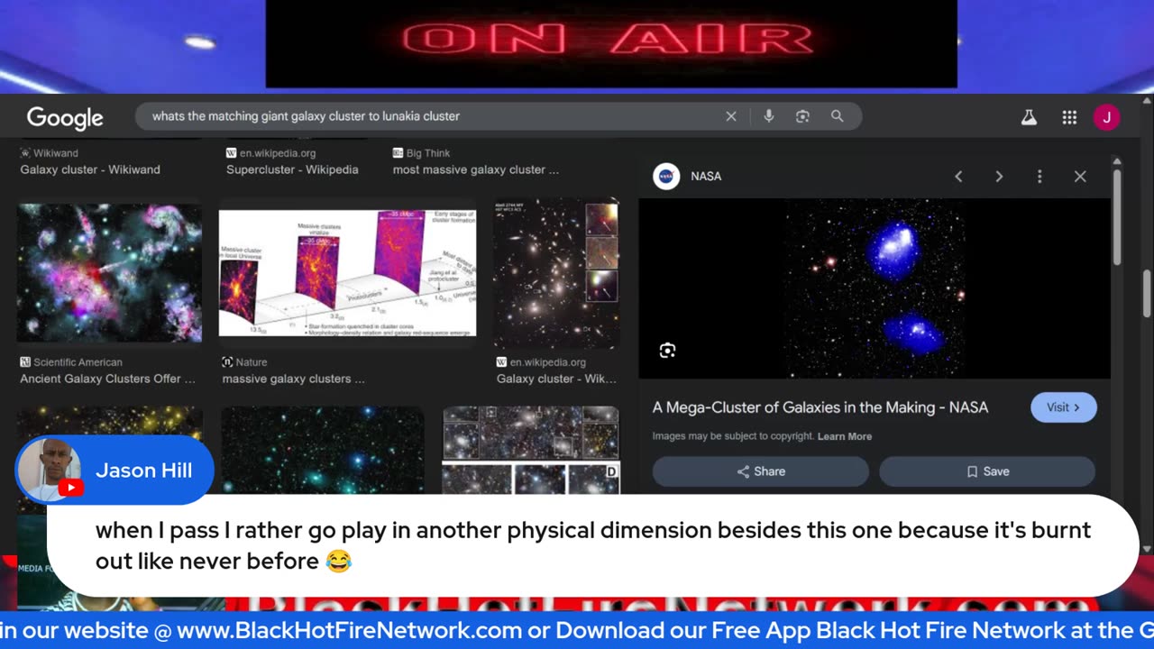Go to the next image in the preview
The width and height of the screenshot is (1154, 649).
[x=999, y=177]
